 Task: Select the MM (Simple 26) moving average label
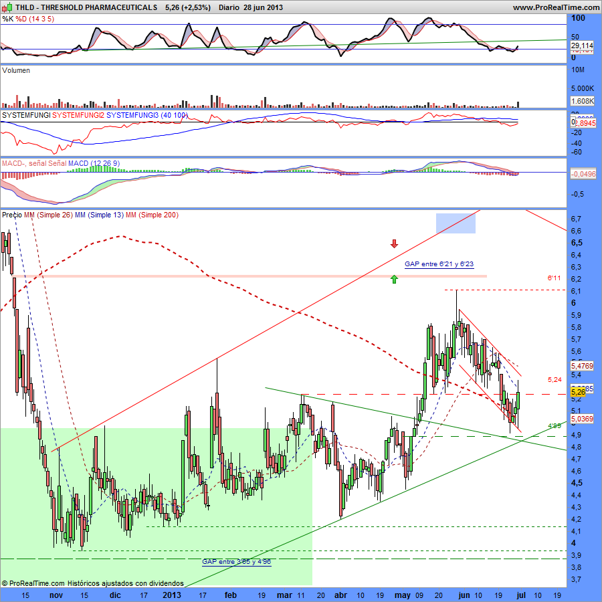[48, 215]
